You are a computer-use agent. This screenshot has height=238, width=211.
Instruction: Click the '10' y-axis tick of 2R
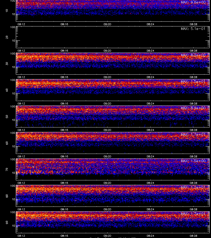(x=13, y=40)
